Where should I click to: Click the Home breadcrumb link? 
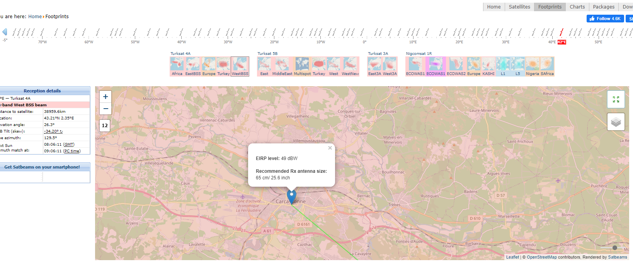click(35, 17)
